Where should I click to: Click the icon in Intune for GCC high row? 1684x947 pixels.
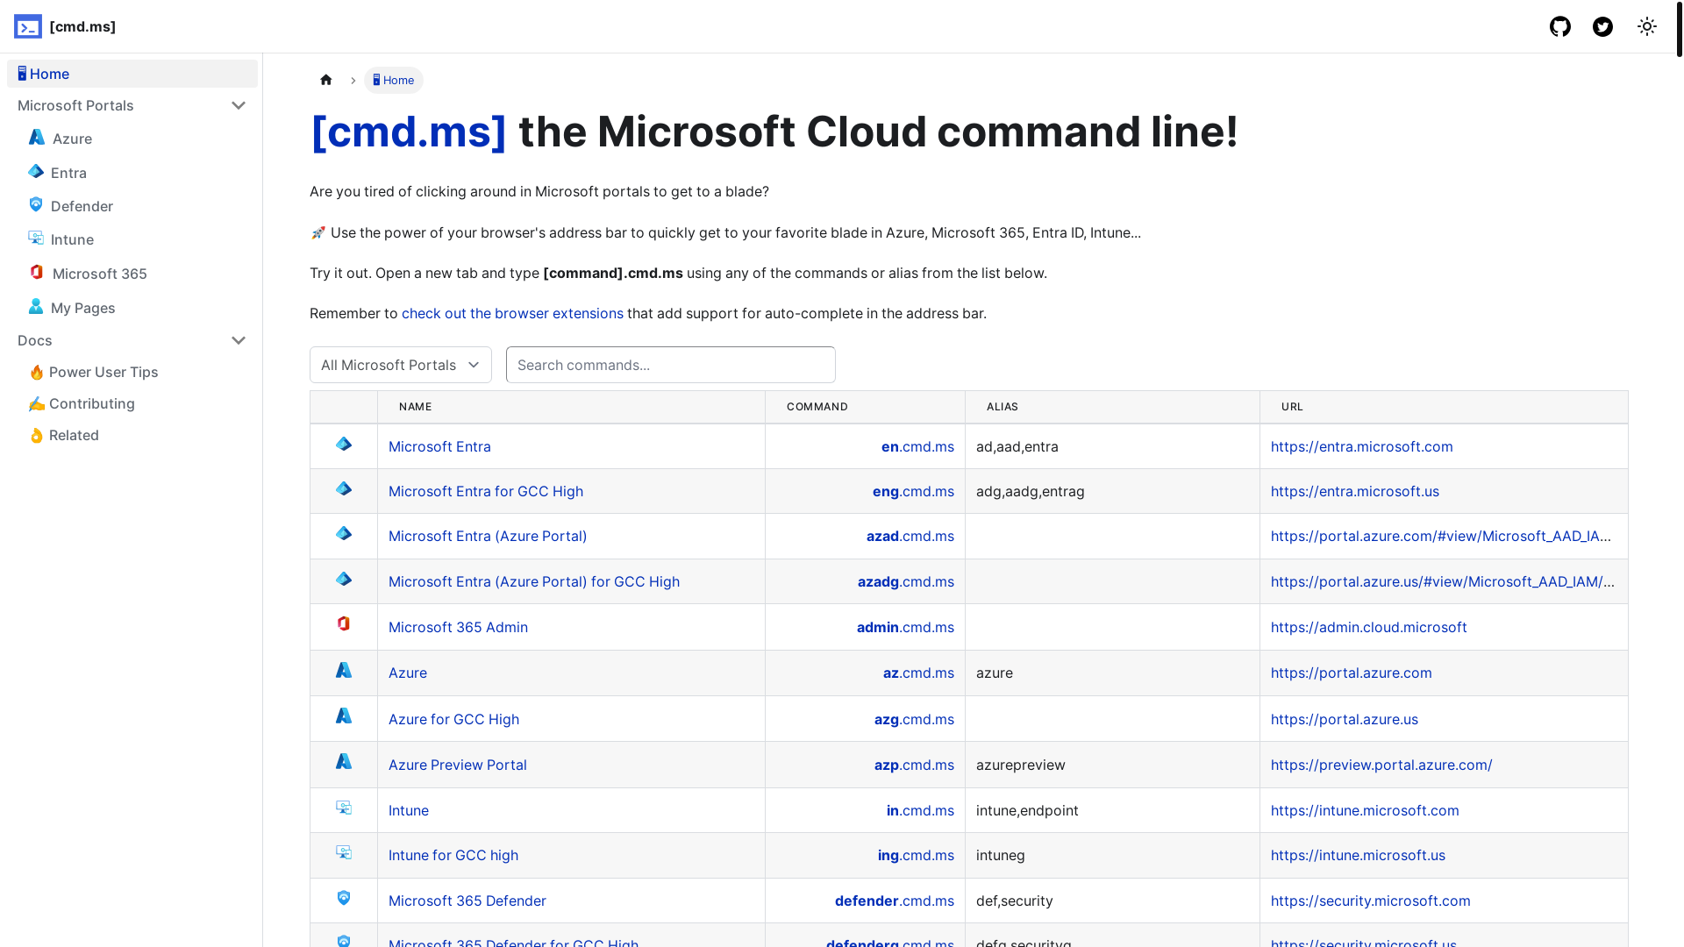tap(344, 852)
